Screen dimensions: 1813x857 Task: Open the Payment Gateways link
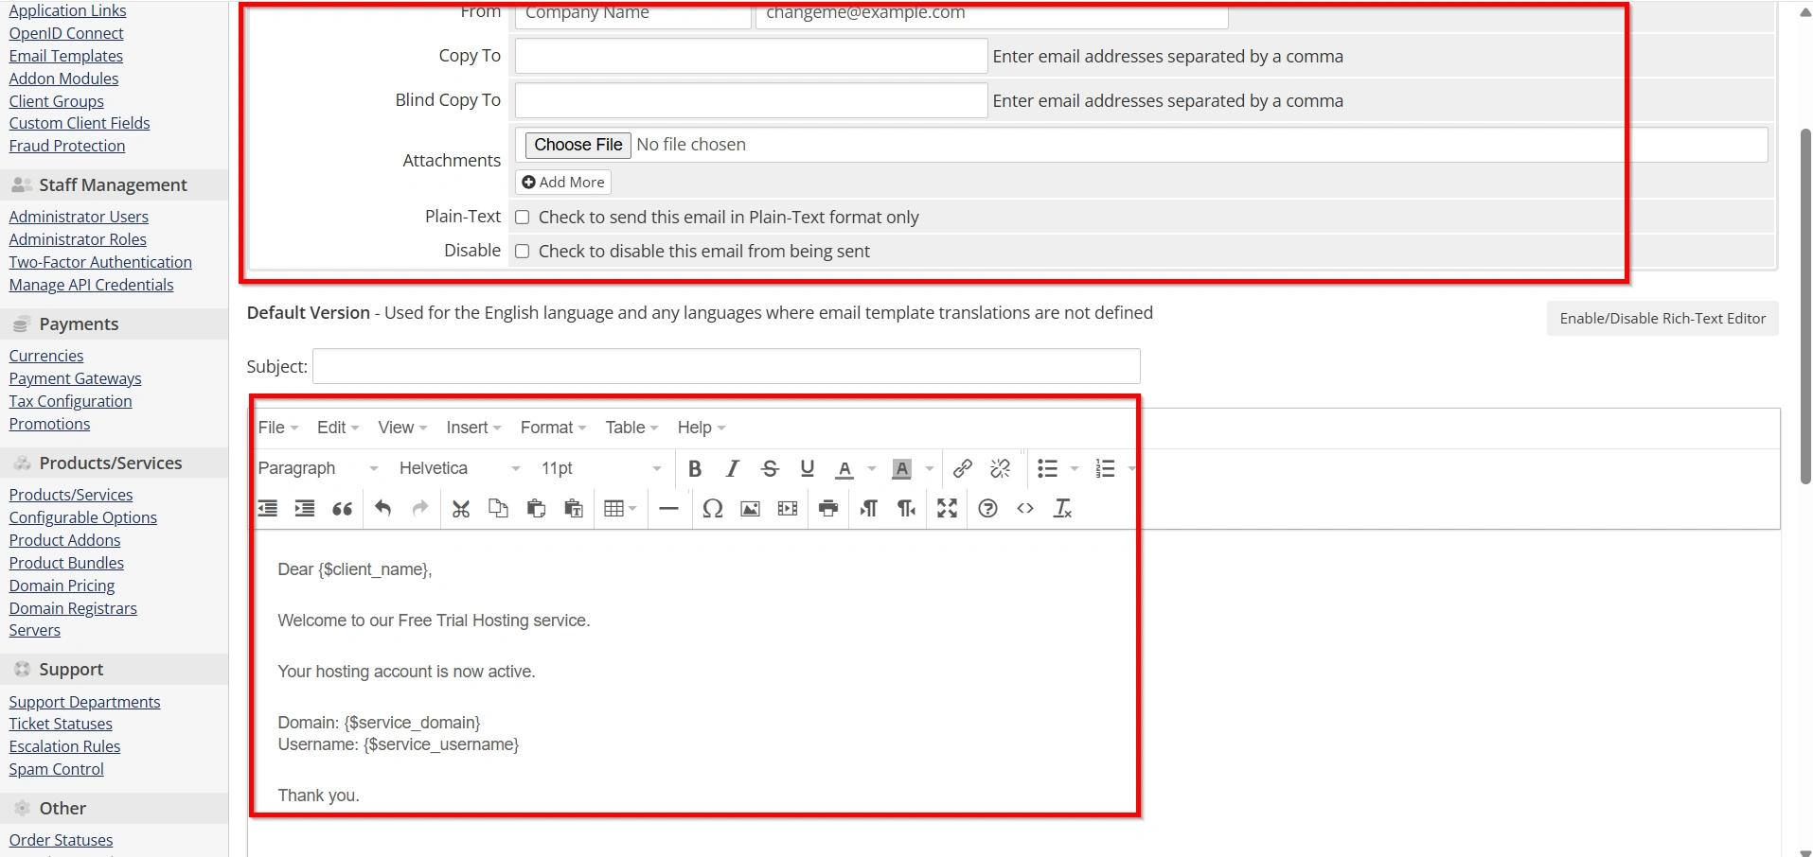[x=76, y=378]
